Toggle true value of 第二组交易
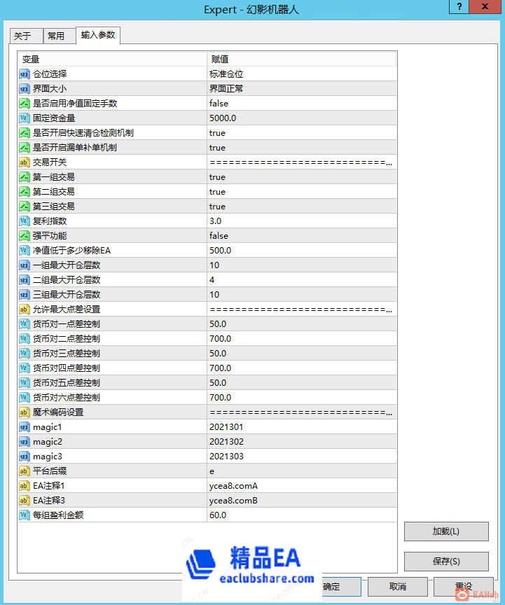Viewport: 505px width, 605px height. tap(302, 191)
